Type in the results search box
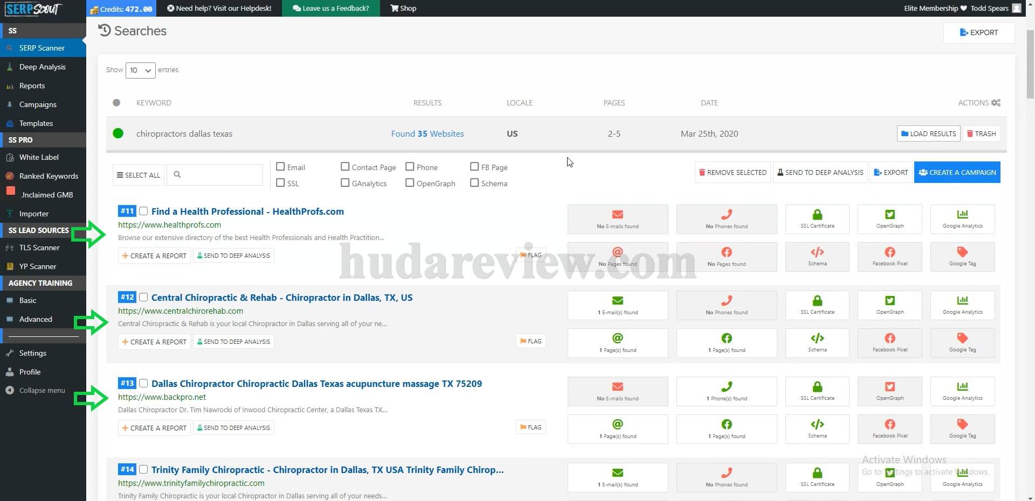Screen dimensions: 1035x501 (x=218, y=174)
